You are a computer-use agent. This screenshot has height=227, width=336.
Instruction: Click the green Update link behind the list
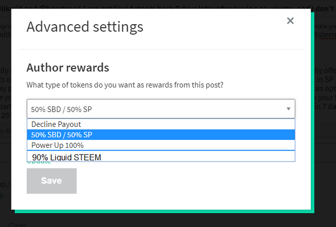point(39,163)
